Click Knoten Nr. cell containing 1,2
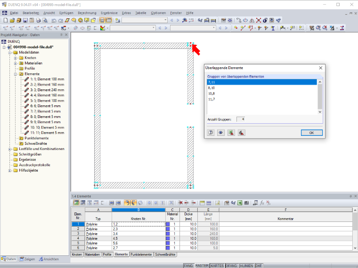The image size is (358, 268). tap(138, 224)
